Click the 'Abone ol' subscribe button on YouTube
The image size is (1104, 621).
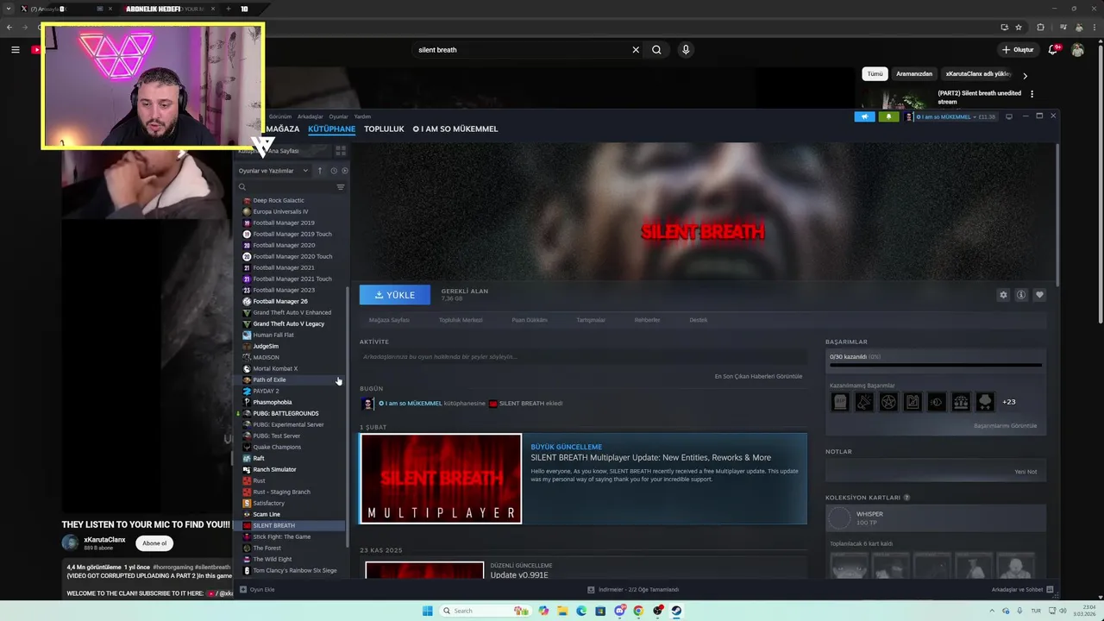154,543
